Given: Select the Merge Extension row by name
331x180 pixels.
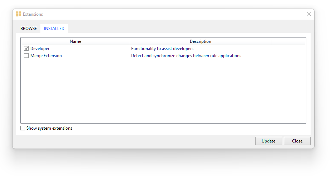Looking at the screenshot, I should point(46,56).
